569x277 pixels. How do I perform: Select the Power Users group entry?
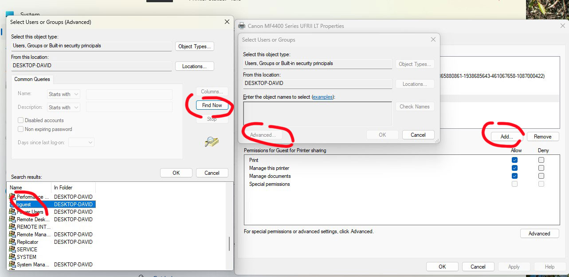pos(31,212)
